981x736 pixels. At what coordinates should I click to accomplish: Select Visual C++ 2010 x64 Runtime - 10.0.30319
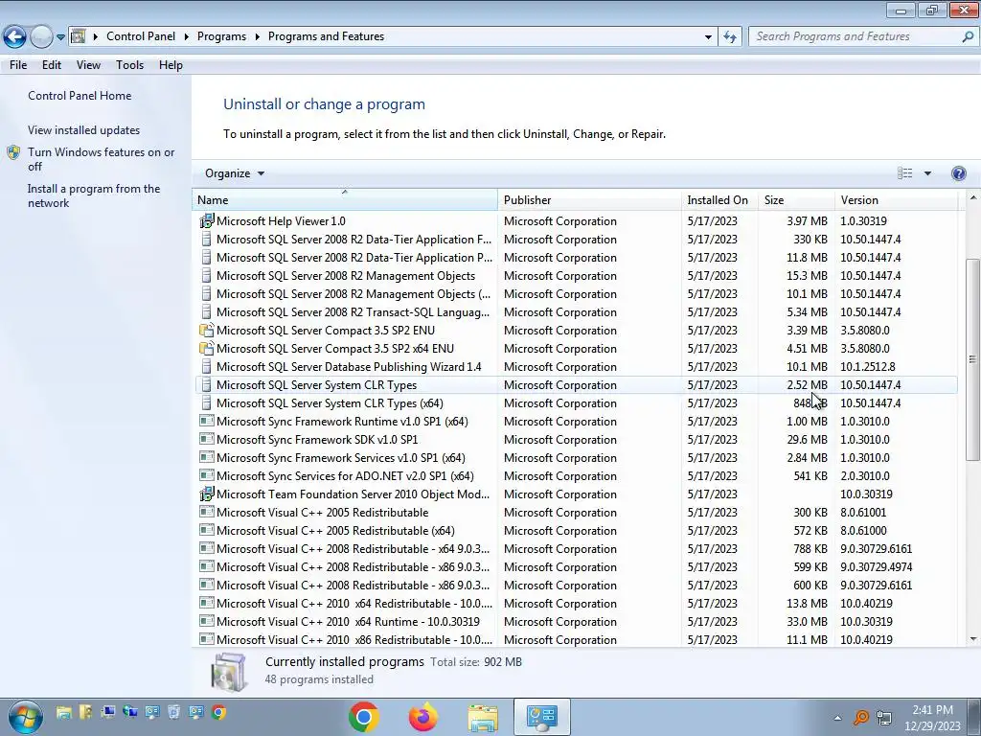[x=576, y=621]
